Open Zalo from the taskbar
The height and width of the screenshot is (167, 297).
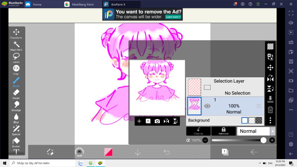point(81,163)
